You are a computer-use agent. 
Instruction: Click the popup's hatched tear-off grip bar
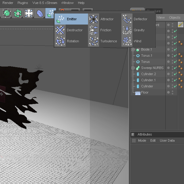click(105, 12)
